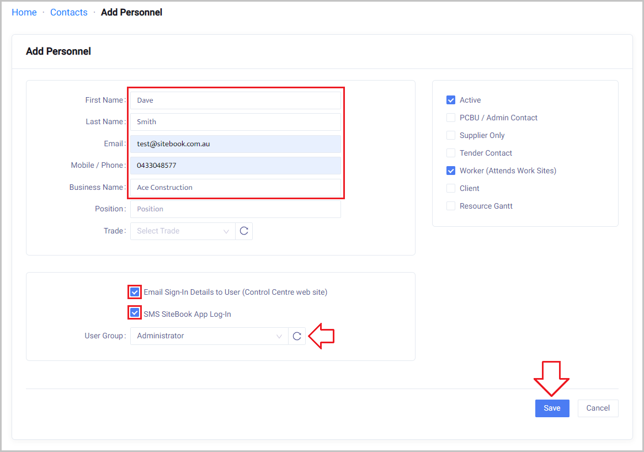Image resolution: width=644 pixels, height=452 pixels.
Task: Enable PCBU / Admin Contact checkbox
Action: [451, 118]
